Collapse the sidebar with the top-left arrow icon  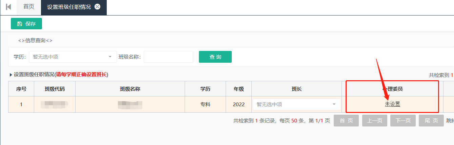(8, 7)
